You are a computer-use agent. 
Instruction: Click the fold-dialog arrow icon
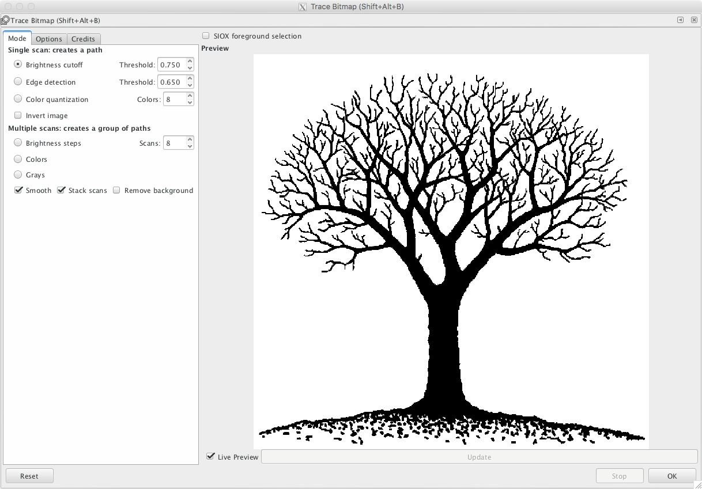click(680, 20)
